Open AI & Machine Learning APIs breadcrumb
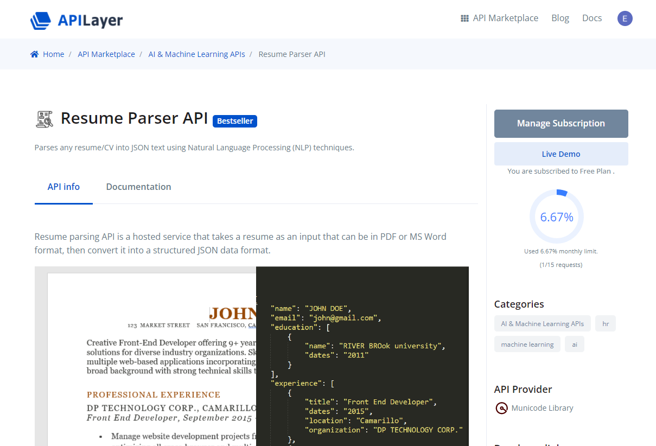This screenshot has height=446, width=656. tap(197, 54)
